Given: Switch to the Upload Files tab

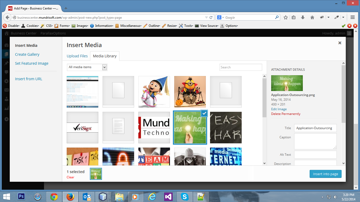Looking at the screenshot, I should (x=77, y=56).
